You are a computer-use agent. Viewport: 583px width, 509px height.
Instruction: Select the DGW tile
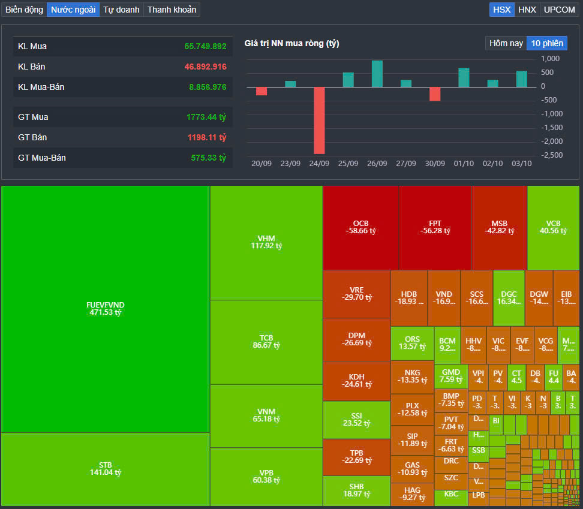[x=539, y=298]
